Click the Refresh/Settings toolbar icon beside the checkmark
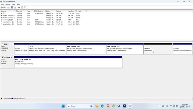Image resolution: width=193 pixels, height=109 pixels. click(19, 7)
